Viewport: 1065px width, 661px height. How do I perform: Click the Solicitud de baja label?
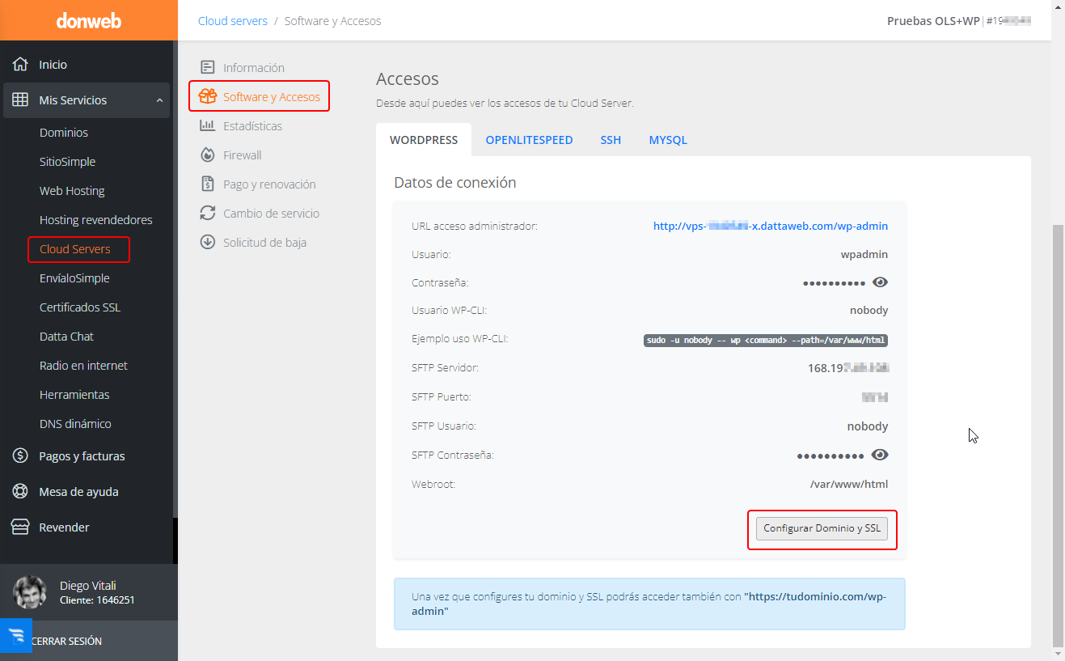264,243
